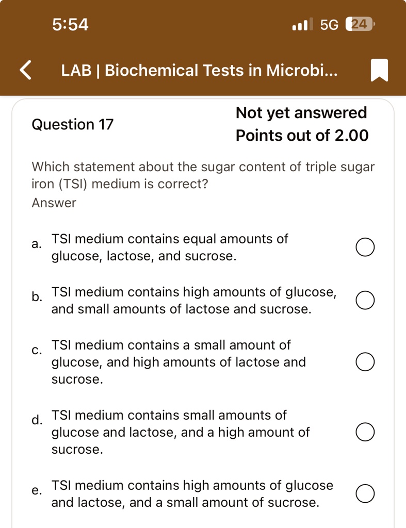This screenshot has width=406, height=528.
Task: Tap the back arrow icon
Action: point(26,70)
